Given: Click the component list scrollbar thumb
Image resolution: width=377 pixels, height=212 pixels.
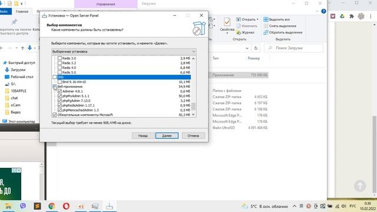Looking at the screenshot, I should [194, 106].
